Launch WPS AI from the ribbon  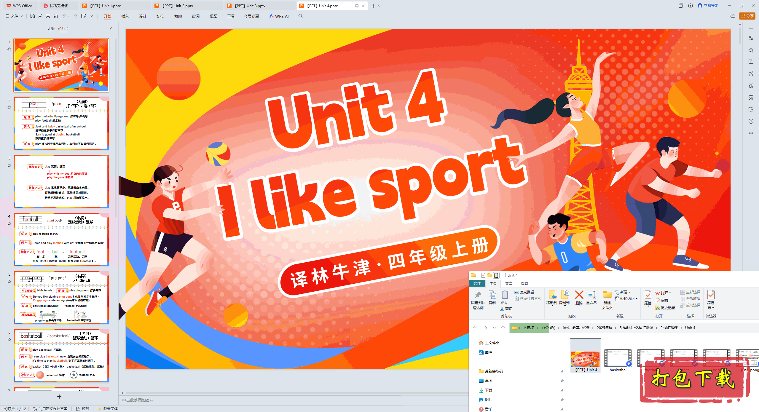coord(279,16)
